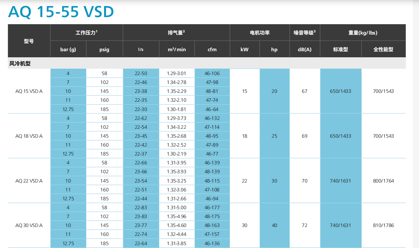Viewport: 419px width, 248px height.
Task: Select the "dB(A)" subheader
Action: [305, 49]
